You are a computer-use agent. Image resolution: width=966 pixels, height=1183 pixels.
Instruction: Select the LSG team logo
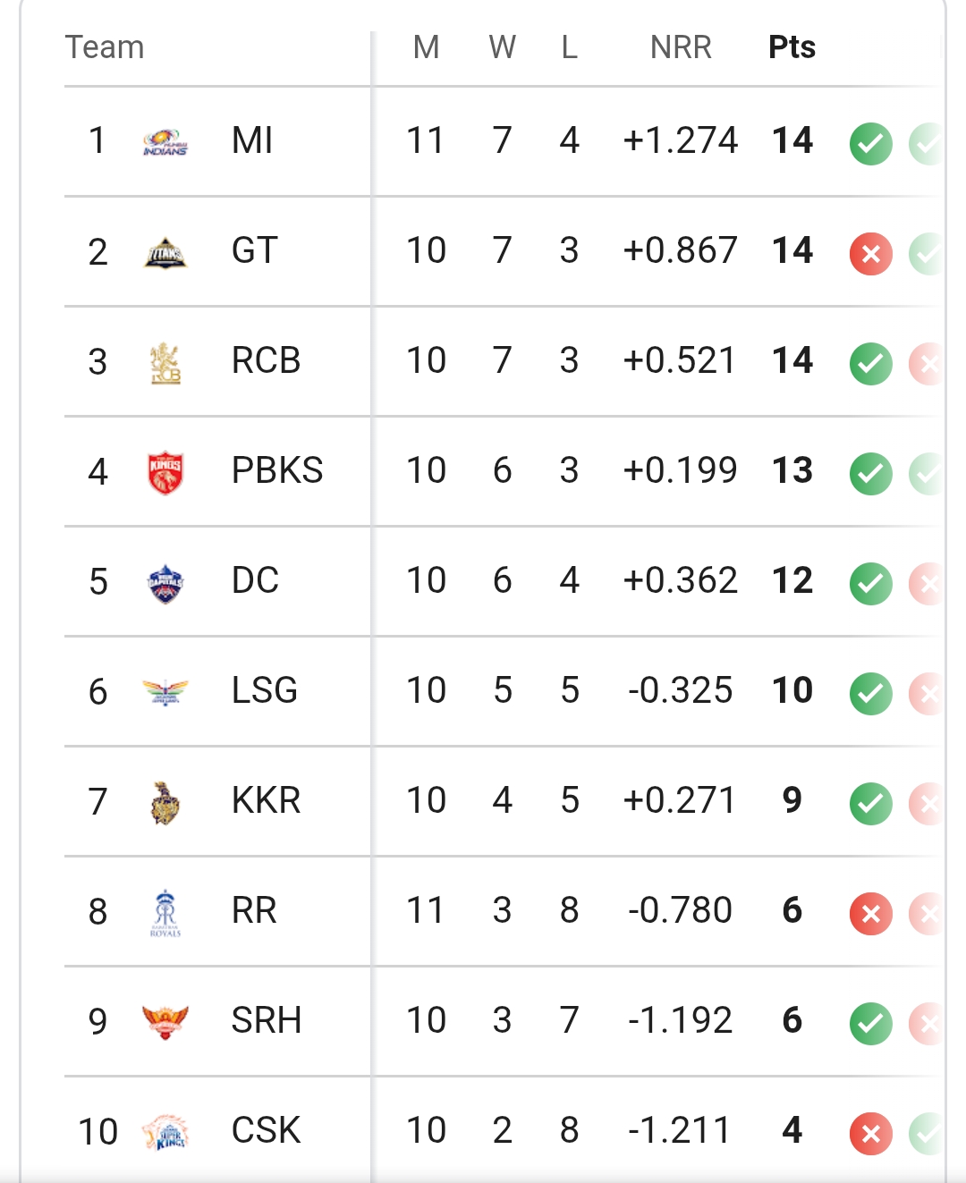(165, 692)
